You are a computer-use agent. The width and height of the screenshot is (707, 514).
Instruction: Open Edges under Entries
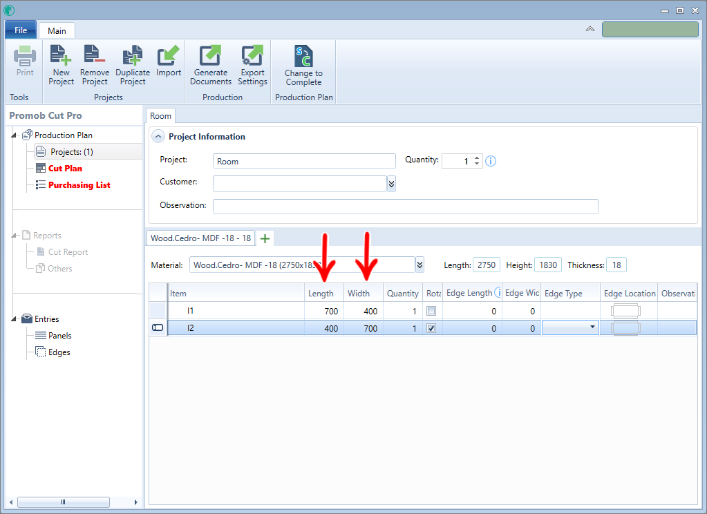point(59,352)
